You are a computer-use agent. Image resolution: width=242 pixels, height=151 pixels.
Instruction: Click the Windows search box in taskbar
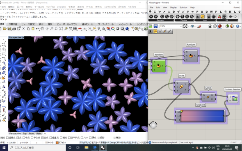pos(37,148)
